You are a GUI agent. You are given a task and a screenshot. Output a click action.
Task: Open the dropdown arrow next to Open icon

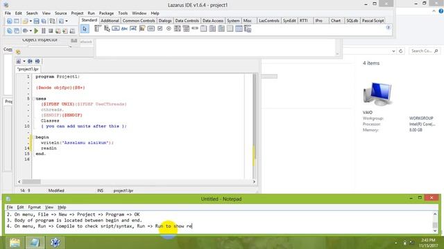tap(31, 21)
